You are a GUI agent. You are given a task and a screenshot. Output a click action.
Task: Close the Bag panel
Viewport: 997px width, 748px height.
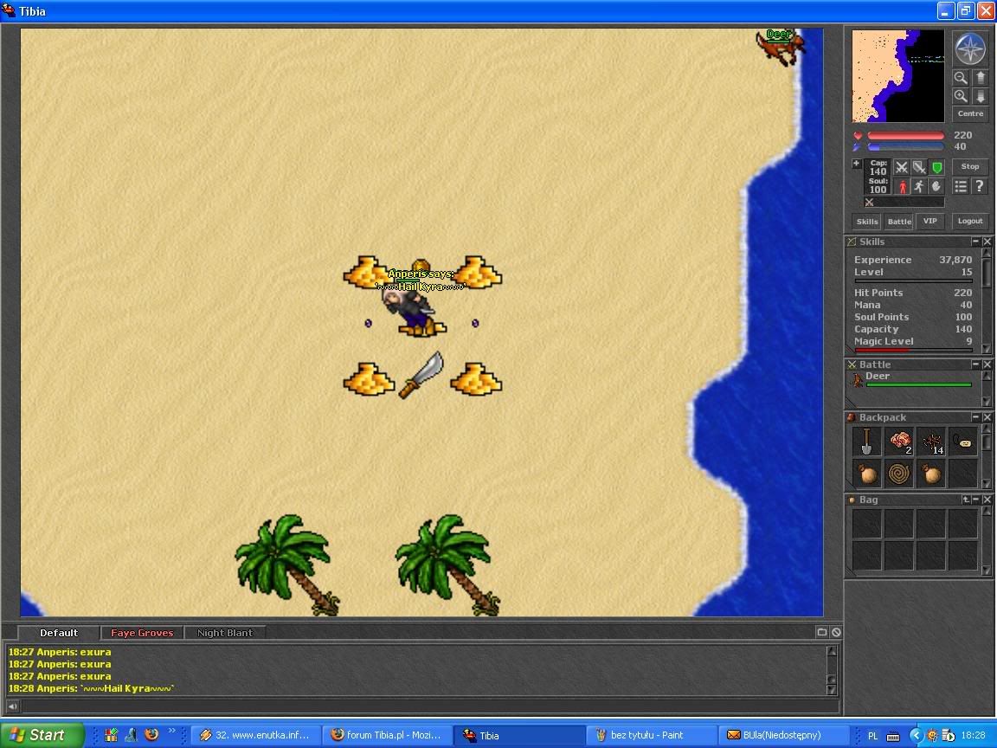coord(987,500)
